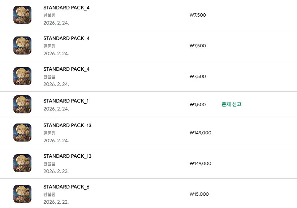Open the STANDARD PACK_1 purchase title
Viewport: 297px width, 208px height.
(x=66, y=101)
